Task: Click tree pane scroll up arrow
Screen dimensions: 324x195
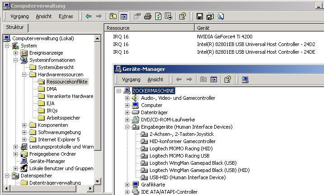Action: tap(97, 38)
